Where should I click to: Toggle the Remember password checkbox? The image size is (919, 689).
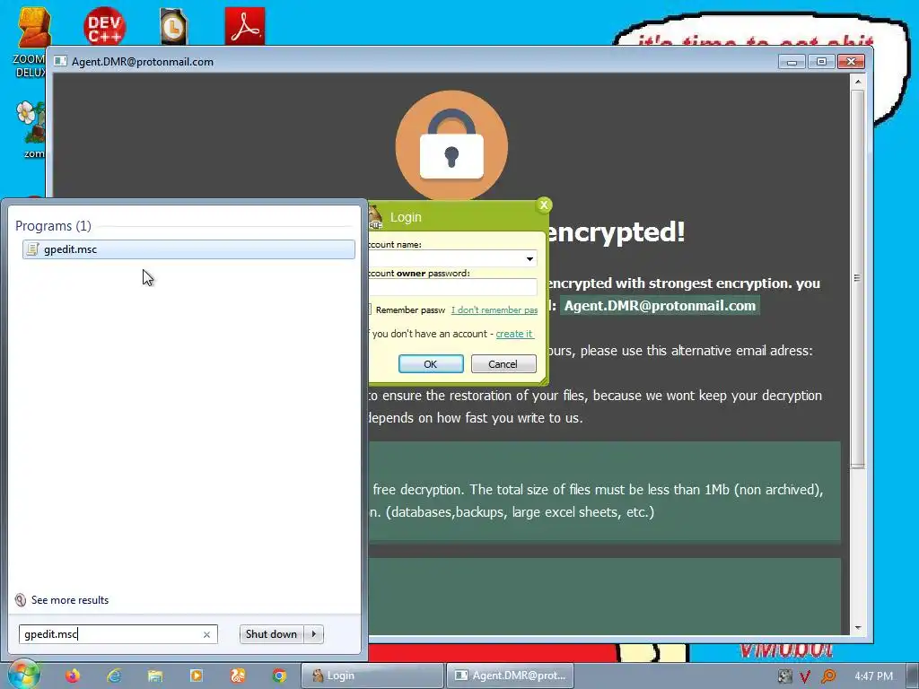pos(369,310)
